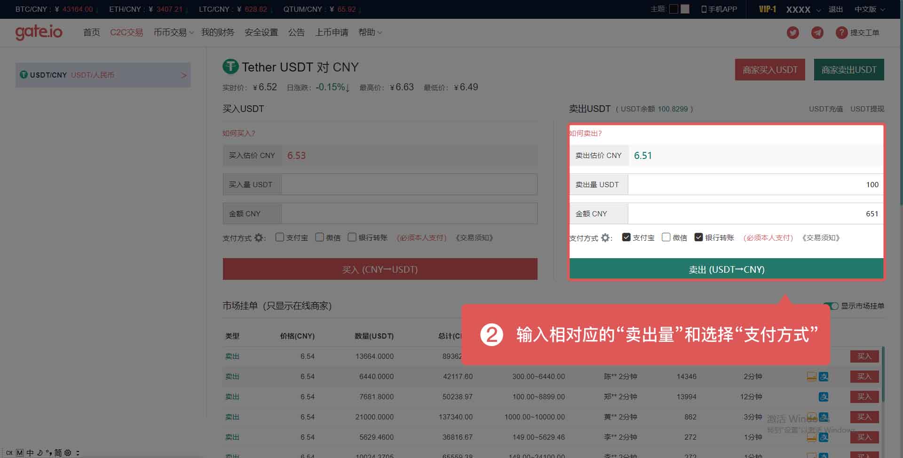Click the Alipay icon in the 李** row
Screen dimensions: 903x458
point(824,437)
